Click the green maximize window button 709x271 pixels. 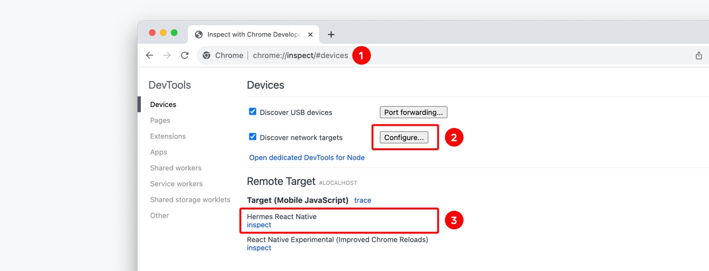[174, 33]
